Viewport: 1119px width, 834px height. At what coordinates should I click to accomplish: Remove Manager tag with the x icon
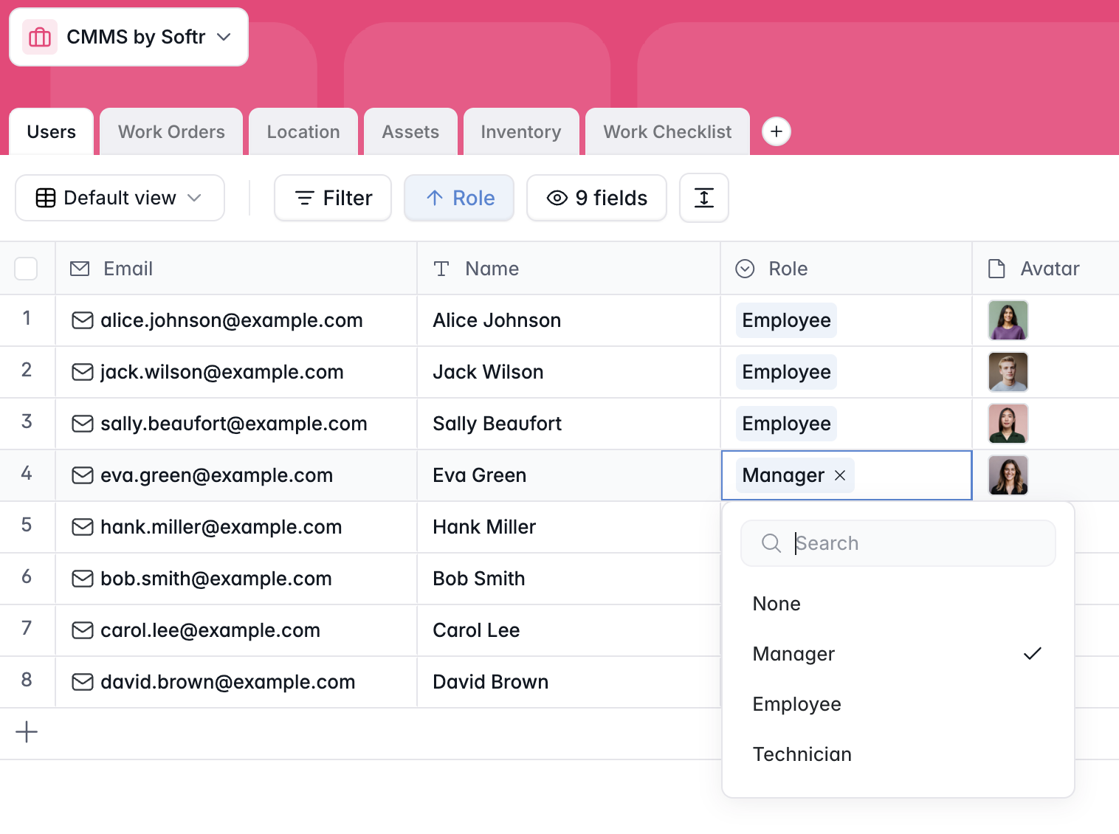click(x=840, y=476)
